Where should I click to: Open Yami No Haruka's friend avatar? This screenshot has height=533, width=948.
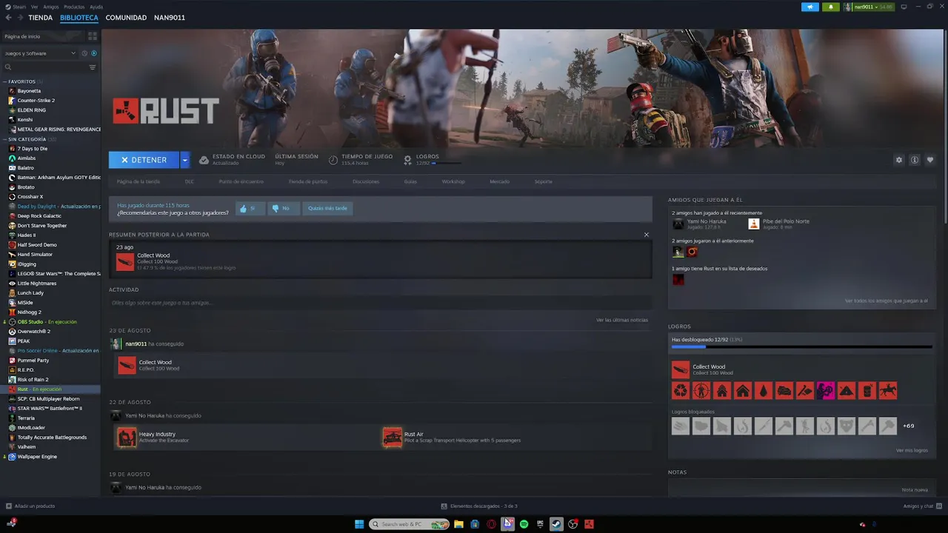[x=678, y=224]
